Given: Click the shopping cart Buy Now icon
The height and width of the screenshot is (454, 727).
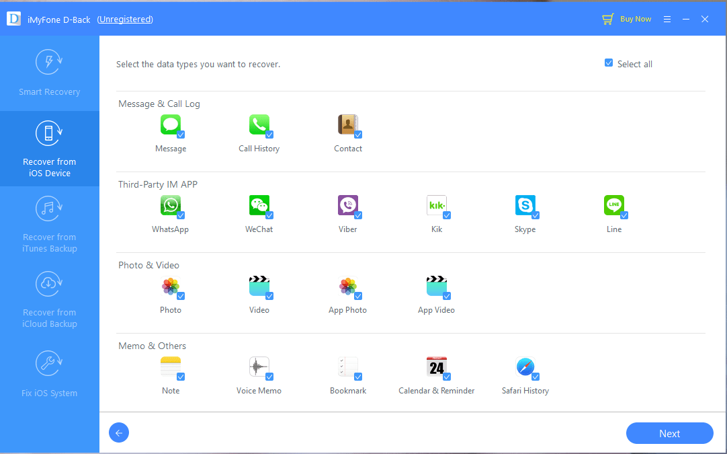Looking at the screenshot, I should coord(608,18).
